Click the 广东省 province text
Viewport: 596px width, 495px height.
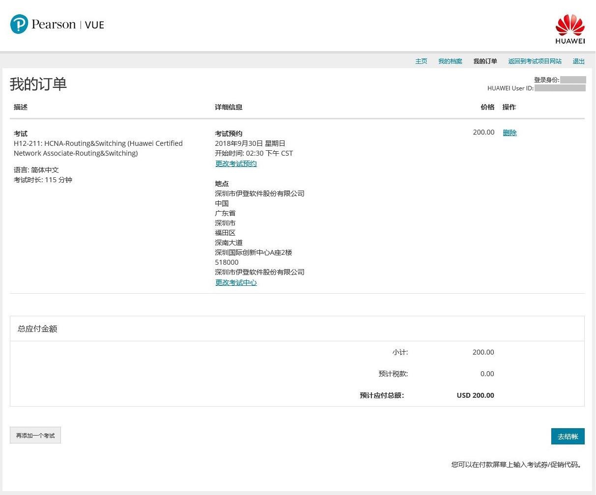pos(225,213)
